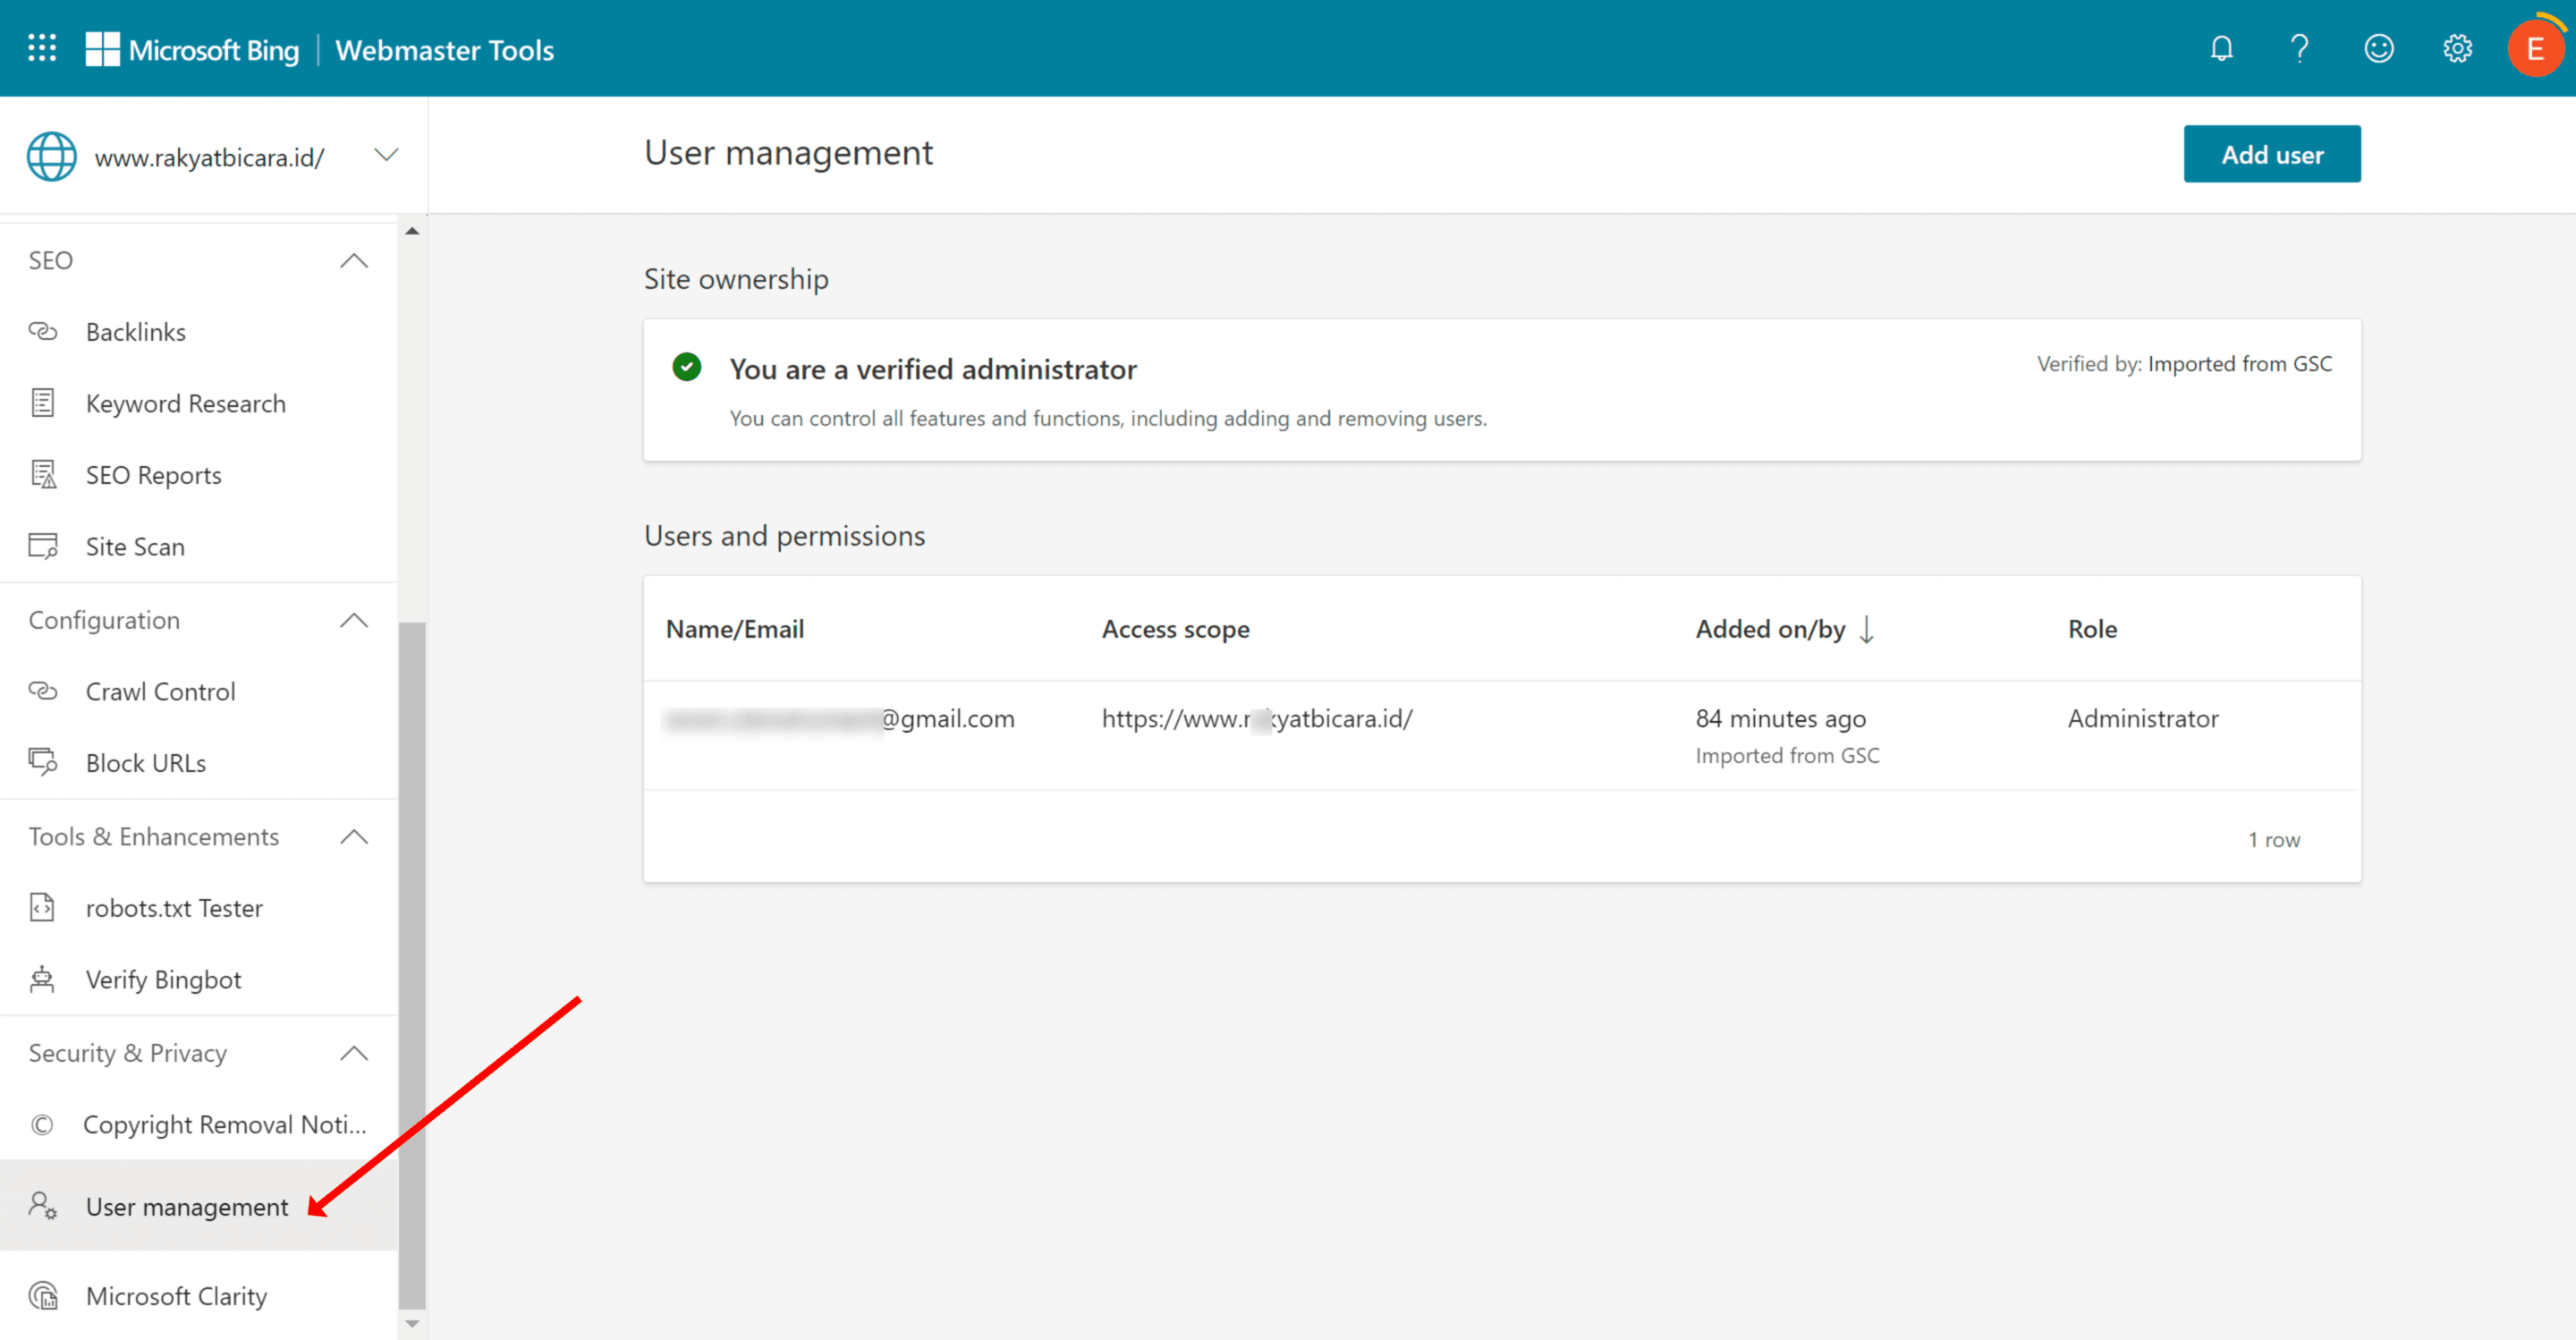Image resolution: width=2576 pixels, height=1340 pixels.
Task: Click the robots.txt Tester icon
Action: (x=43, y=907)
